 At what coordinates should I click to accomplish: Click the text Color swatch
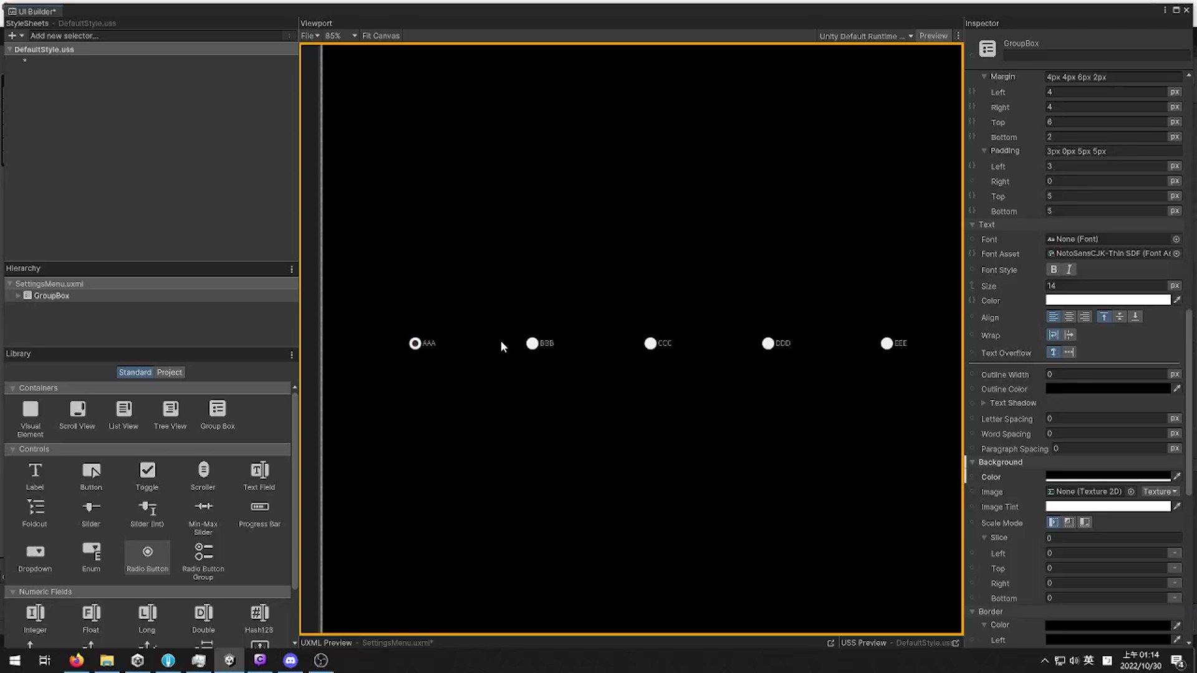(1107, 300)
